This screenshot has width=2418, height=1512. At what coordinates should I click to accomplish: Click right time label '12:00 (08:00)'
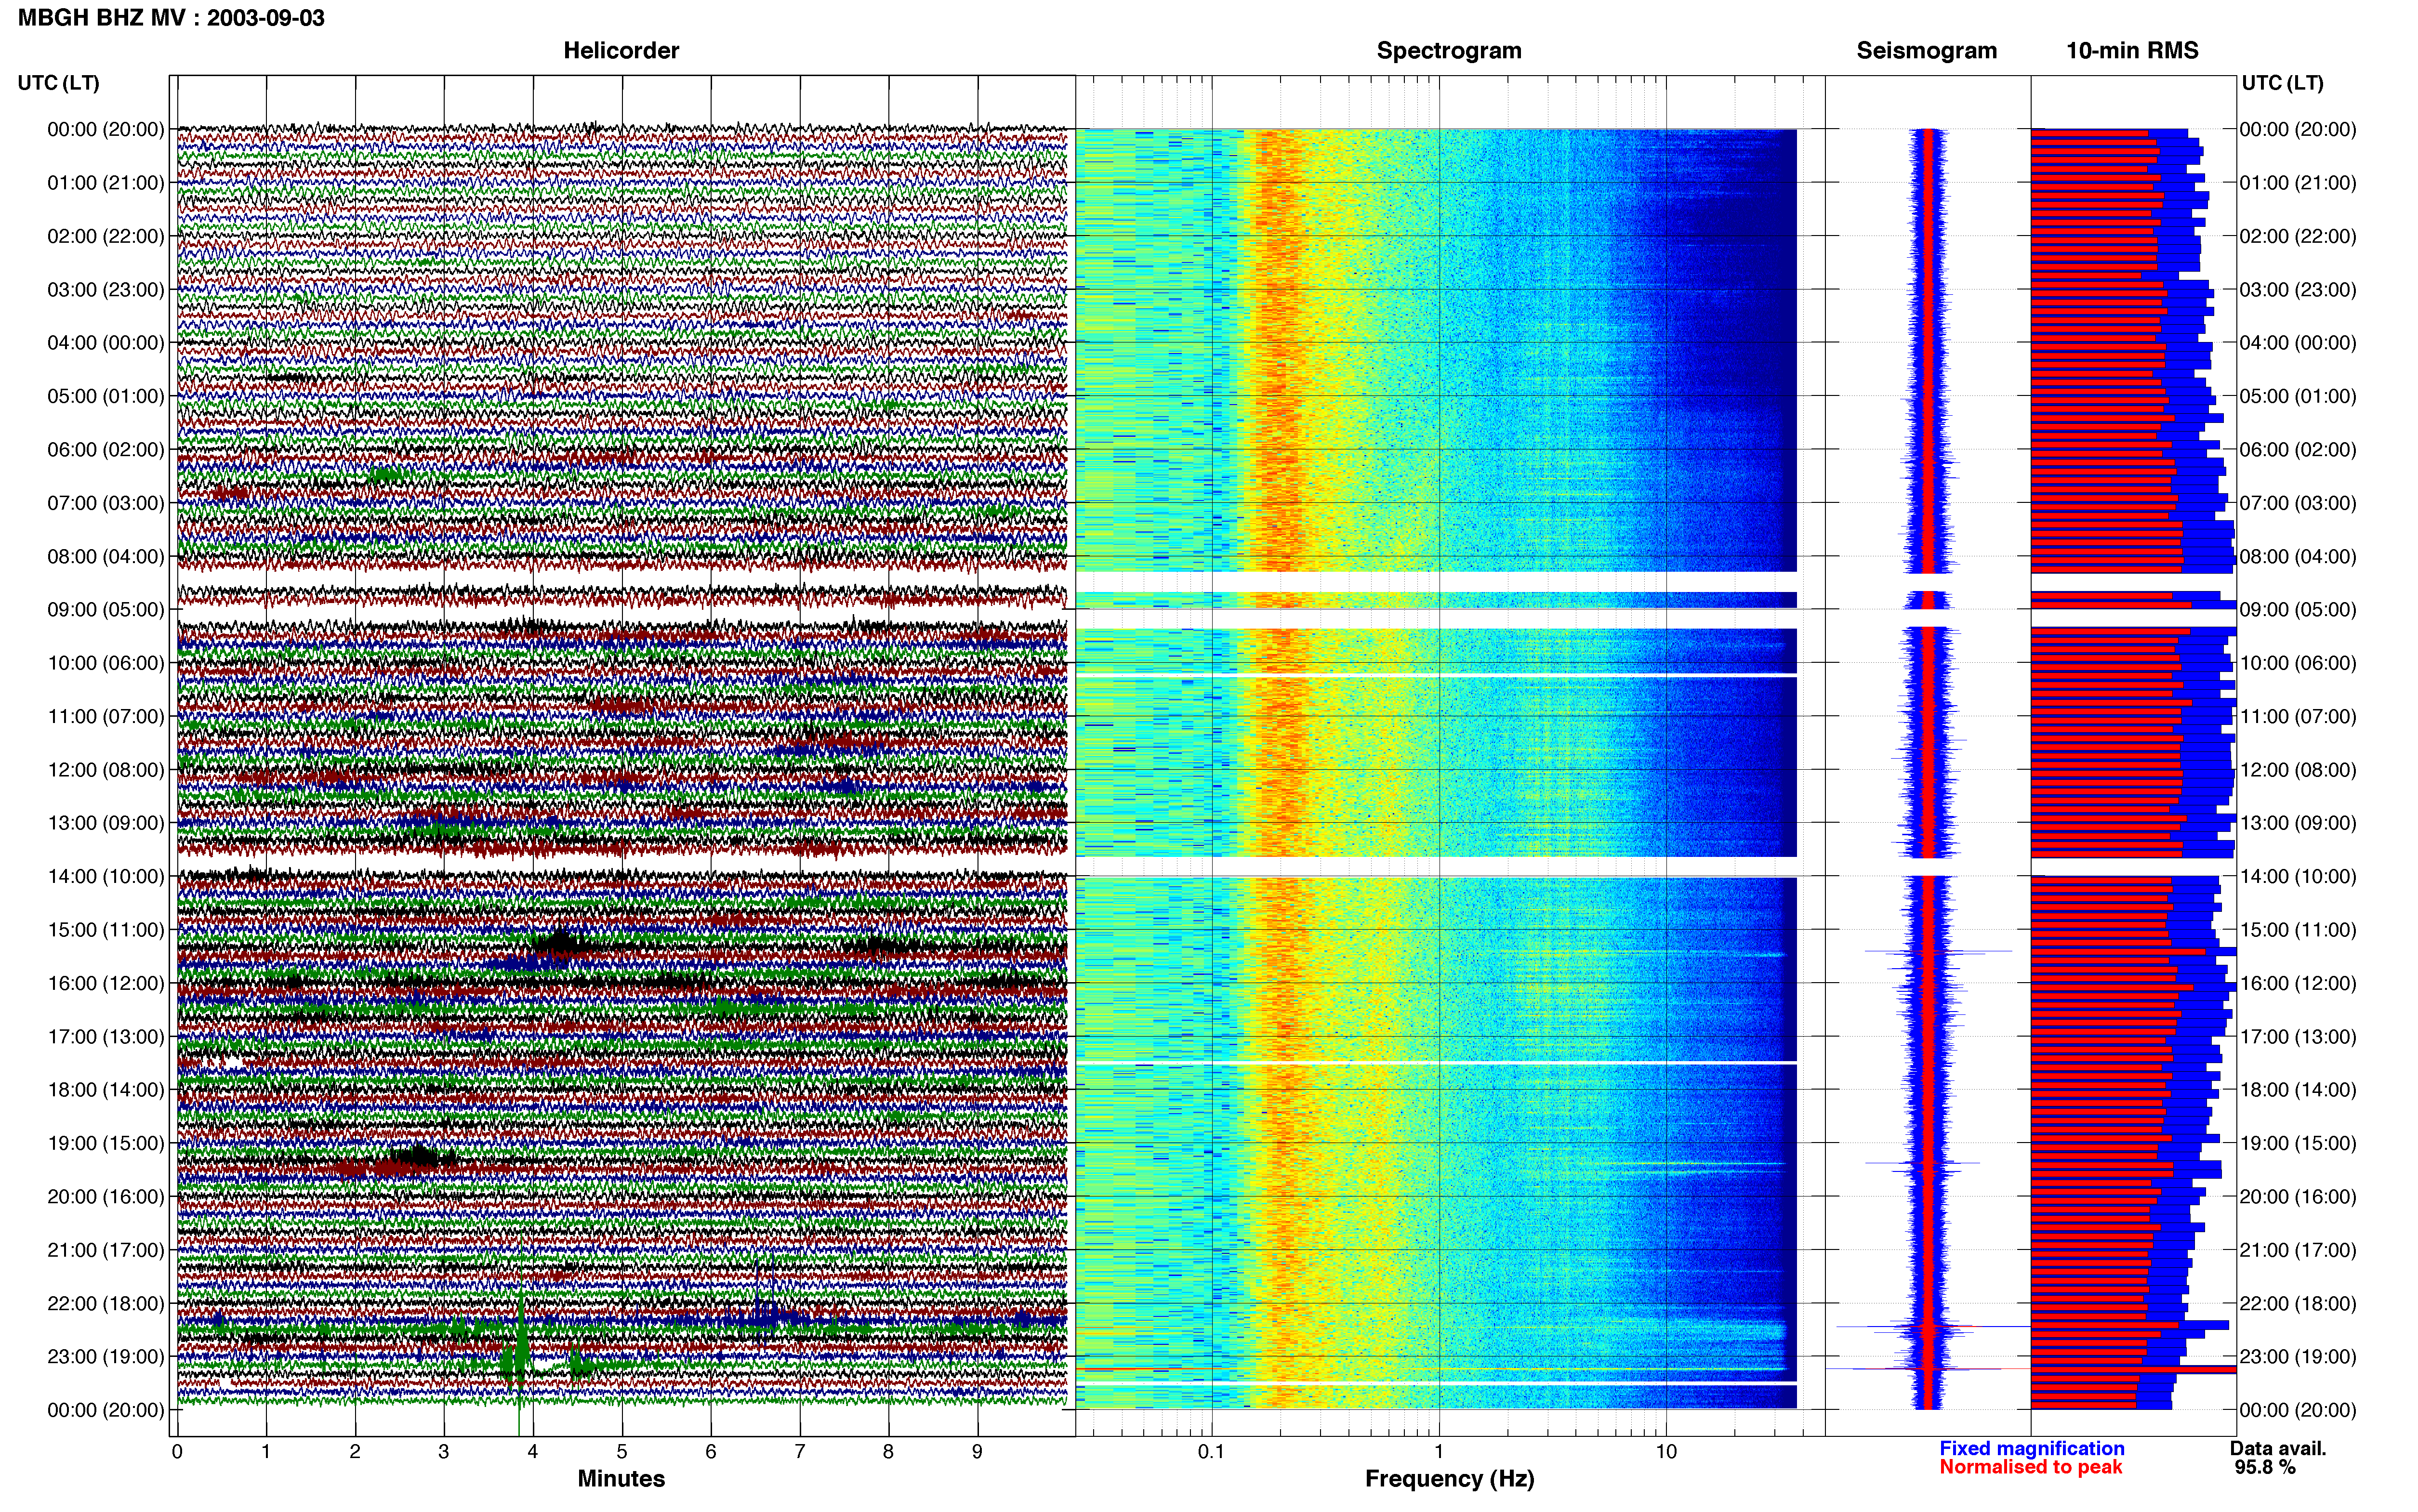(x=2298, y=770)
